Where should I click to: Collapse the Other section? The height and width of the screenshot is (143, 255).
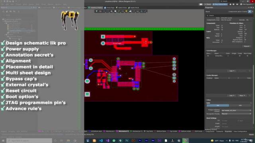[x=206, y=100]
